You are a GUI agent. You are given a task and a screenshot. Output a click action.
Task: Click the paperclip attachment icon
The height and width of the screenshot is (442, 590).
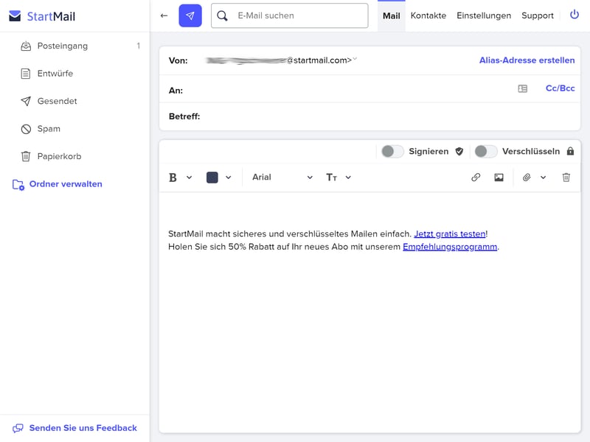527,178
